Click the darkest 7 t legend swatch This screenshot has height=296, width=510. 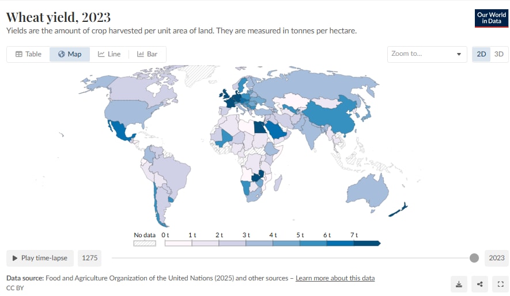[367, 243]
